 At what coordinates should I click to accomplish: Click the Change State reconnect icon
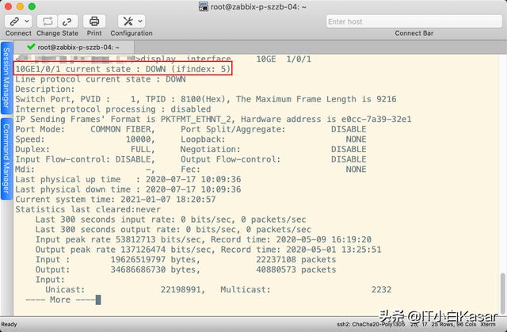pyautogui.click(x=48, y=21)
